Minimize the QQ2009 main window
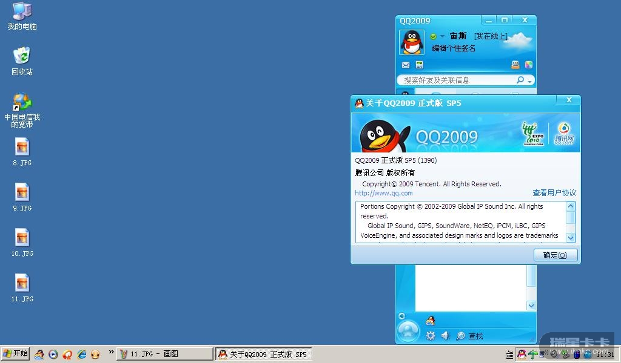Image resolution: width=621 pixels, height=363 pixels. click(489, 20)
